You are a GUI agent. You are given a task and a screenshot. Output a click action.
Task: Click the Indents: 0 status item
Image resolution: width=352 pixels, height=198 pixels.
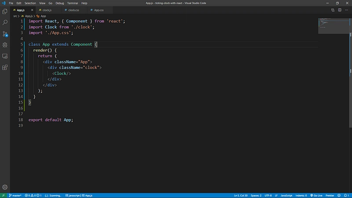pos(301,195)
